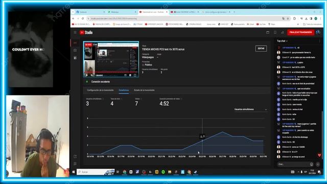This screenshot has width=327, height=184.
Task: Open a new browser tab
Action: click(x=234, y=12)
